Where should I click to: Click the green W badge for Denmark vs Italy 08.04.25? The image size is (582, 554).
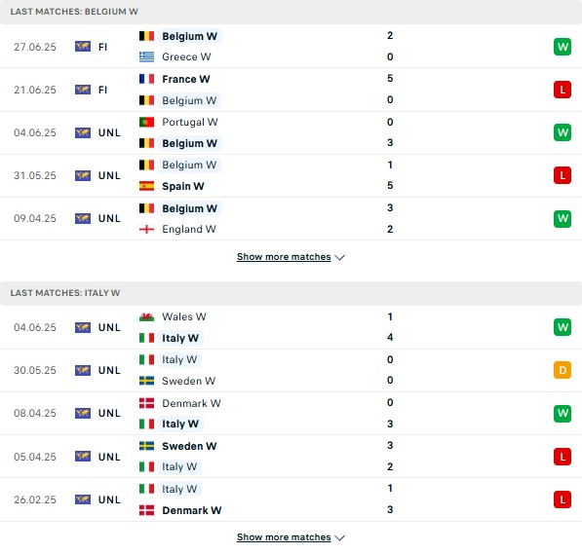(x=563, y=413)
